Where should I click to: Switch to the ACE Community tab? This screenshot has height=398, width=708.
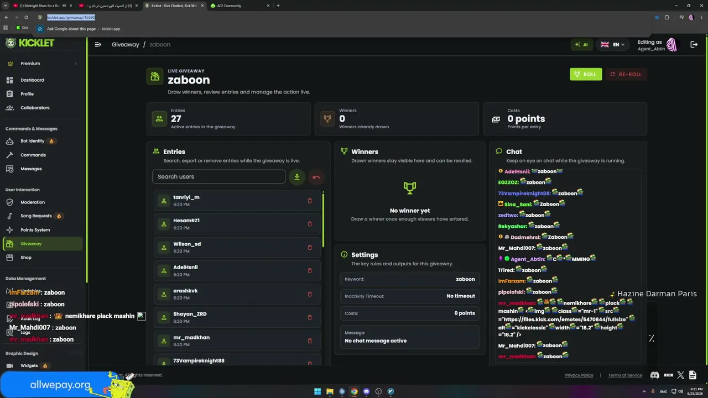coord(240,6)
